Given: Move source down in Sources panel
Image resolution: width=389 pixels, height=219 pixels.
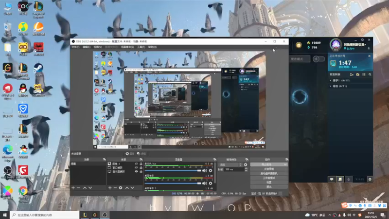Looking at the screenshot, I should (132, 188).
